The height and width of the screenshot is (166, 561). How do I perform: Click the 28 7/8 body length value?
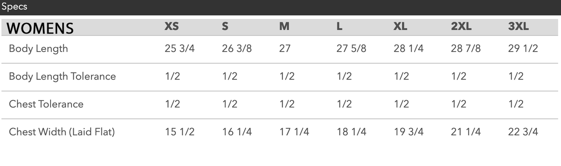tap(466, 48)
